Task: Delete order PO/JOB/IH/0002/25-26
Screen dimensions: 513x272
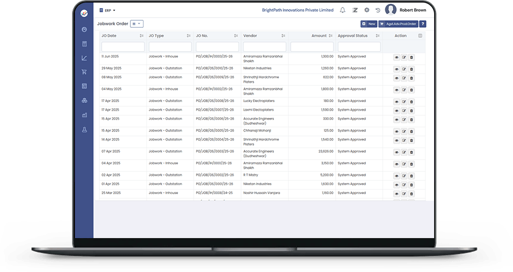Action: (x=411, y=89)
